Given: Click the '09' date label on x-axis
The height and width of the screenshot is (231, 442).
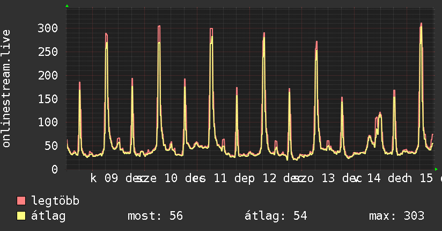Looking at the screenshot, I should pos(112,178).
